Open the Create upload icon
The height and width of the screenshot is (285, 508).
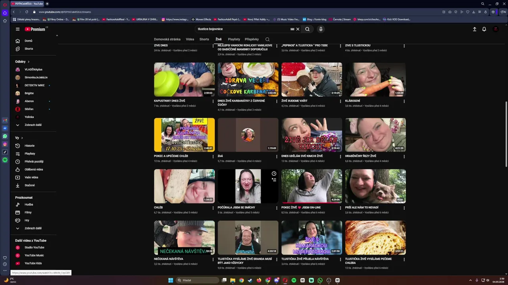pyautogui.click(x=474, y=29)
